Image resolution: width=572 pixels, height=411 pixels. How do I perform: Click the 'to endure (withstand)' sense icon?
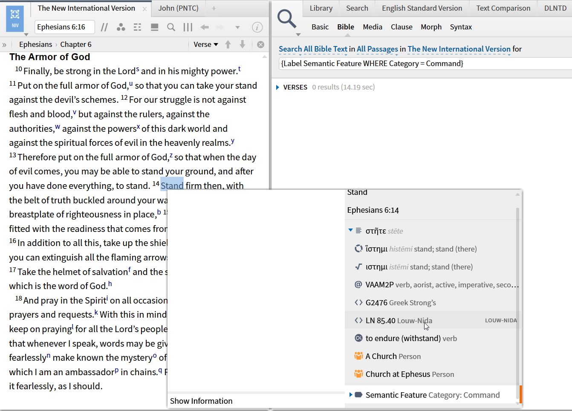(358, 338)
